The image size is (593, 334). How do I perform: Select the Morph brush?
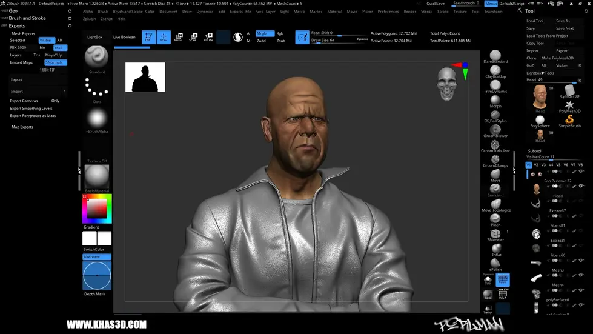(495, 101)
